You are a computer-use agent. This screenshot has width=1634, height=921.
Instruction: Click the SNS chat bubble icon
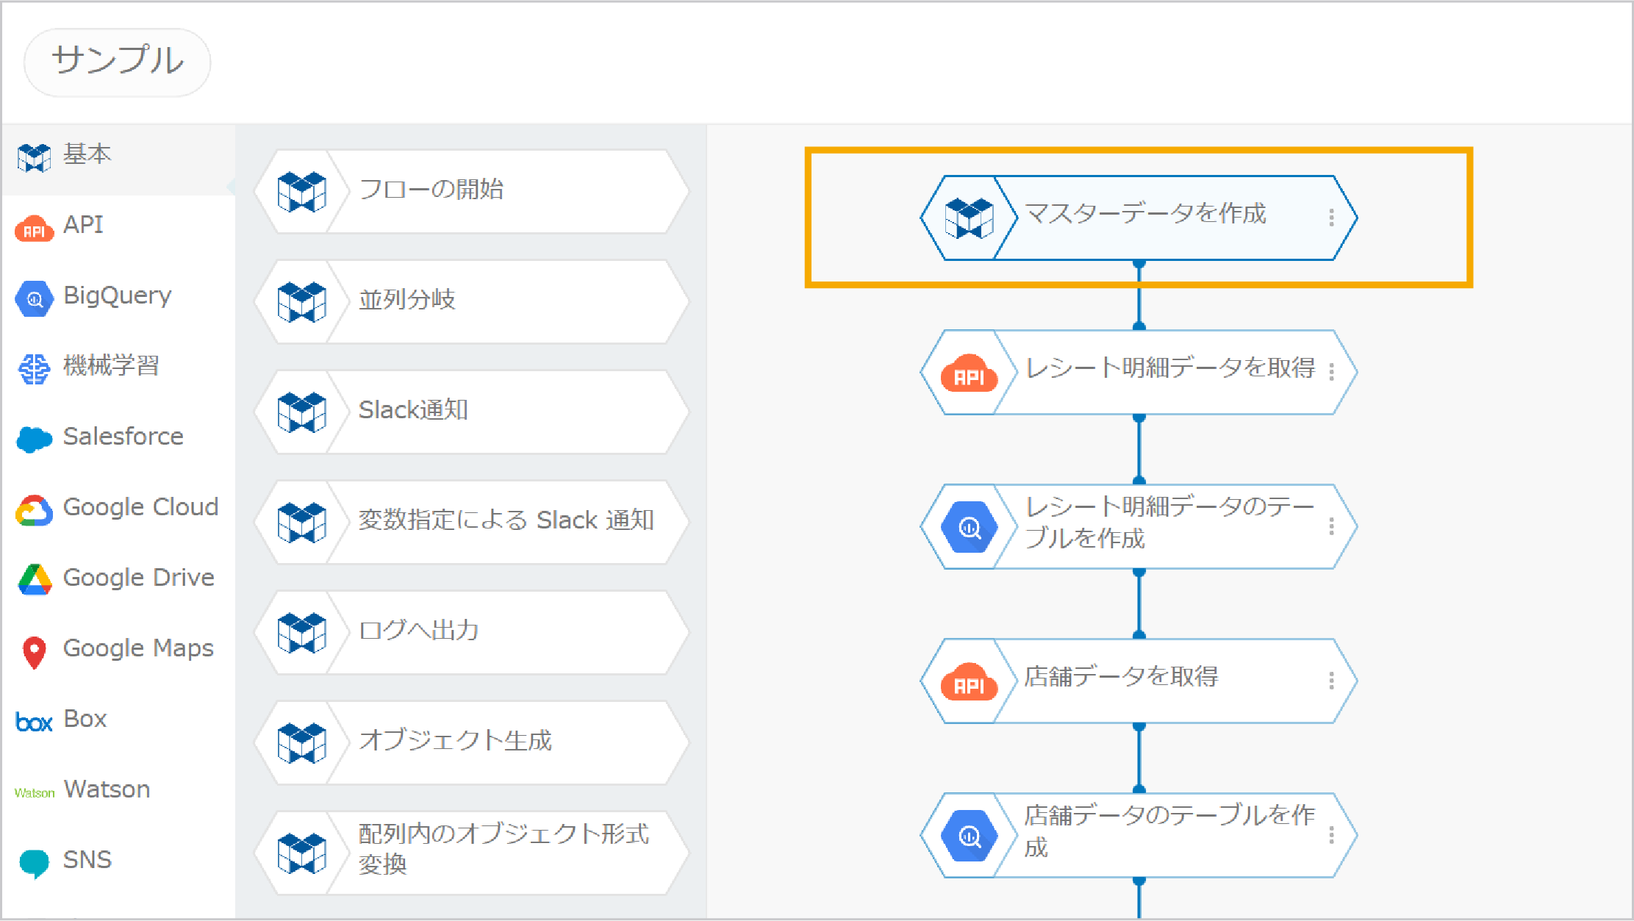pos(34,862)
